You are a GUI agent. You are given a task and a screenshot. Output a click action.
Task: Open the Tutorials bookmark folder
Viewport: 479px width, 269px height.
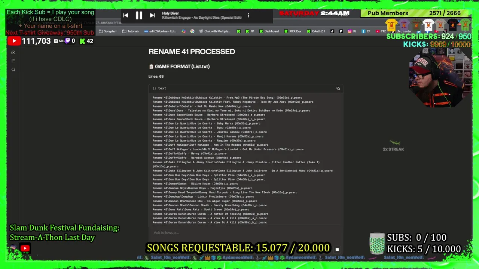coord(131,31)
